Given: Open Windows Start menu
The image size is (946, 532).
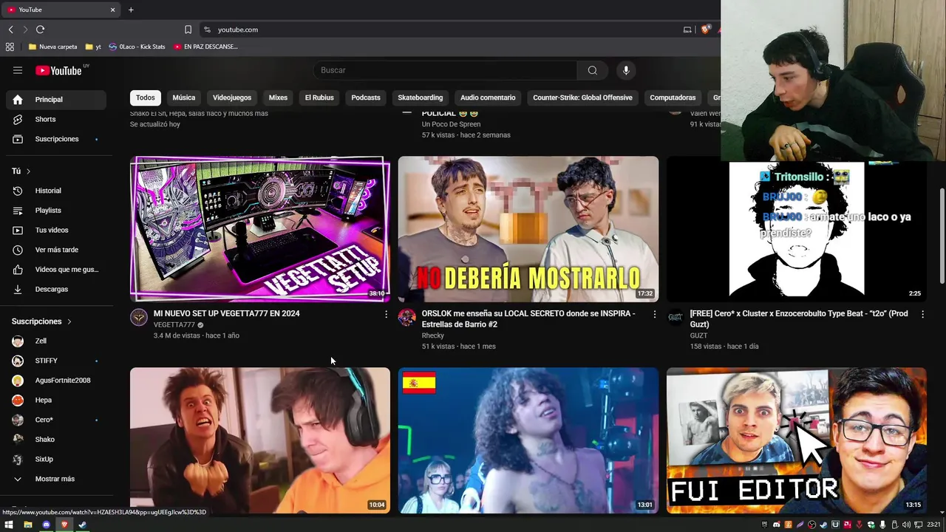Looking at the screenshot, I should [9, 525].
